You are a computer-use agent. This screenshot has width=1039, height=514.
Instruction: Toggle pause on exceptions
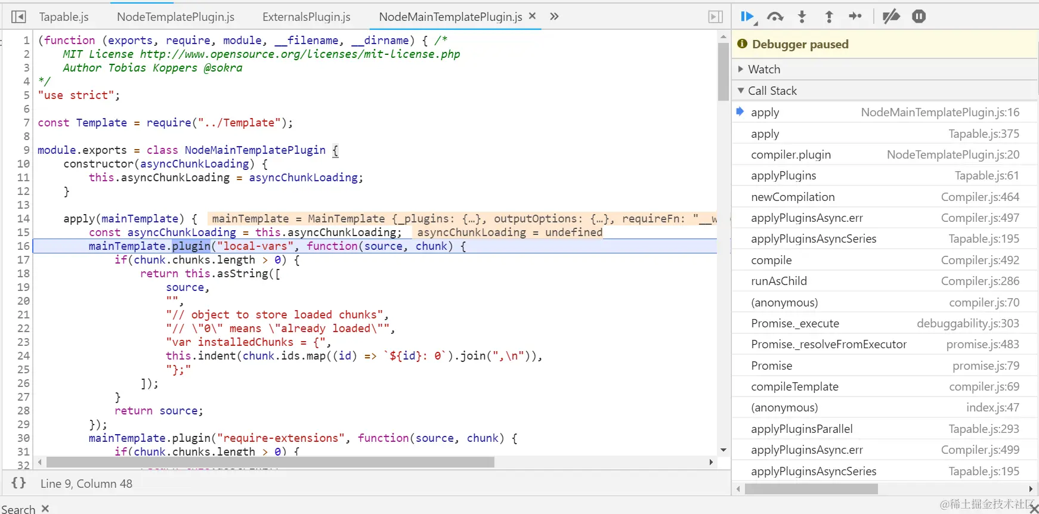point(919,17)
